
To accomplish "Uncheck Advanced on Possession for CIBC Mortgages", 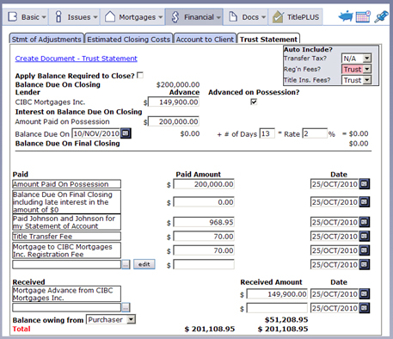I will point(254,102).
